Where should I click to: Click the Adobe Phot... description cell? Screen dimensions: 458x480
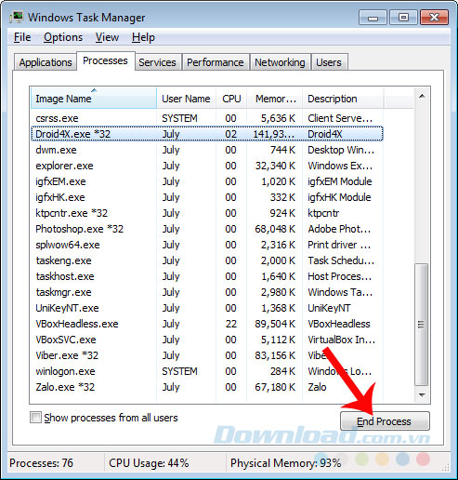click(339, 229)
